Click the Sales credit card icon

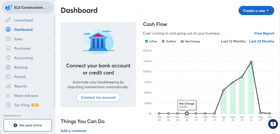(x=8, y=39)
